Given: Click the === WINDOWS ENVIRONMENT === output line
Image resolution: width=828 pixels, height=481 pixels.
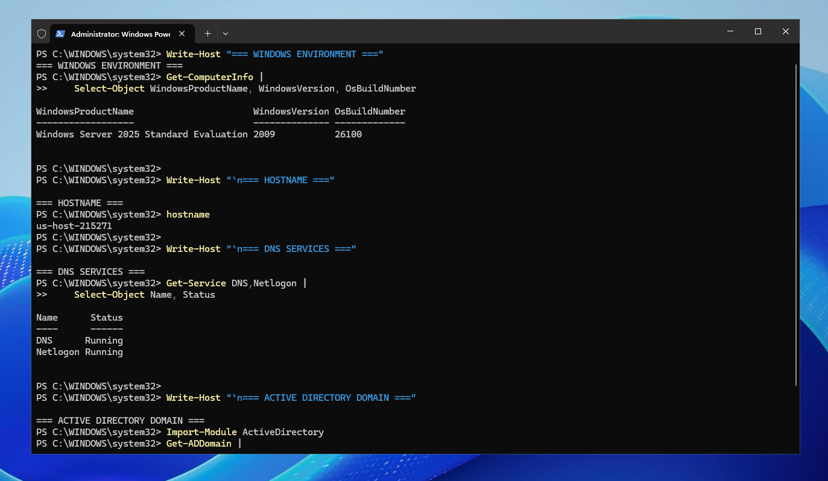Looking at the screenshot, I should (x=109, y=66).
